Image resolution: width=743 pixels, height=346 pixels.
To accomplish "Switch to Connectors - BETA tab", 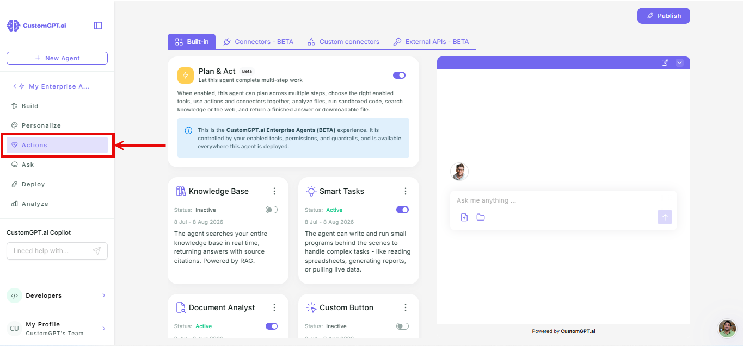I will click(259, 41).
